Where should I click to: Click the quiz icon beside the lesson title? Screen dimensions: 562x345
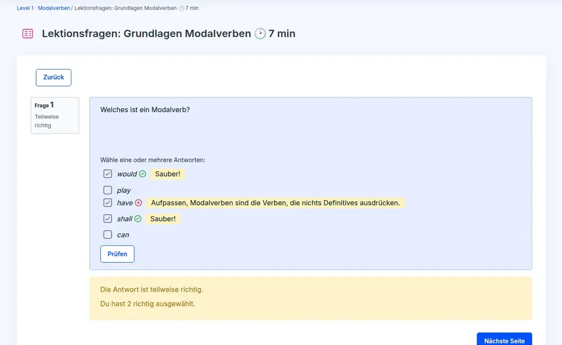point(28,34)
